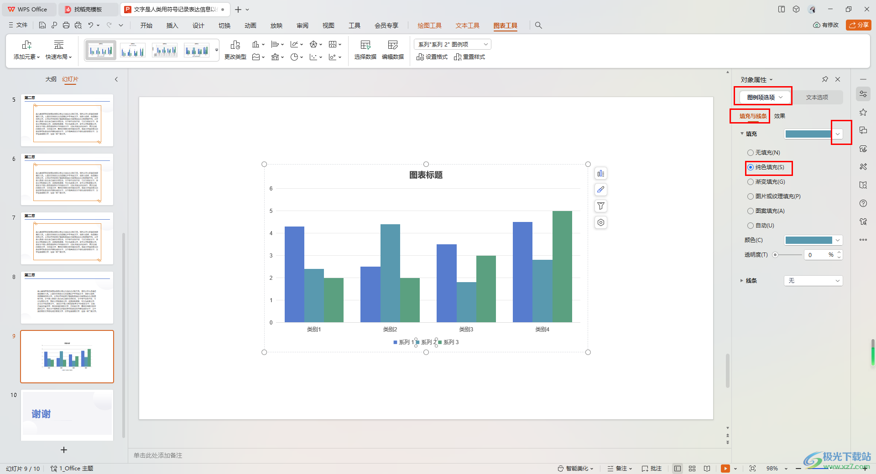Click Change Chart Type icon
Screen dimensions: 876x474
235,50
